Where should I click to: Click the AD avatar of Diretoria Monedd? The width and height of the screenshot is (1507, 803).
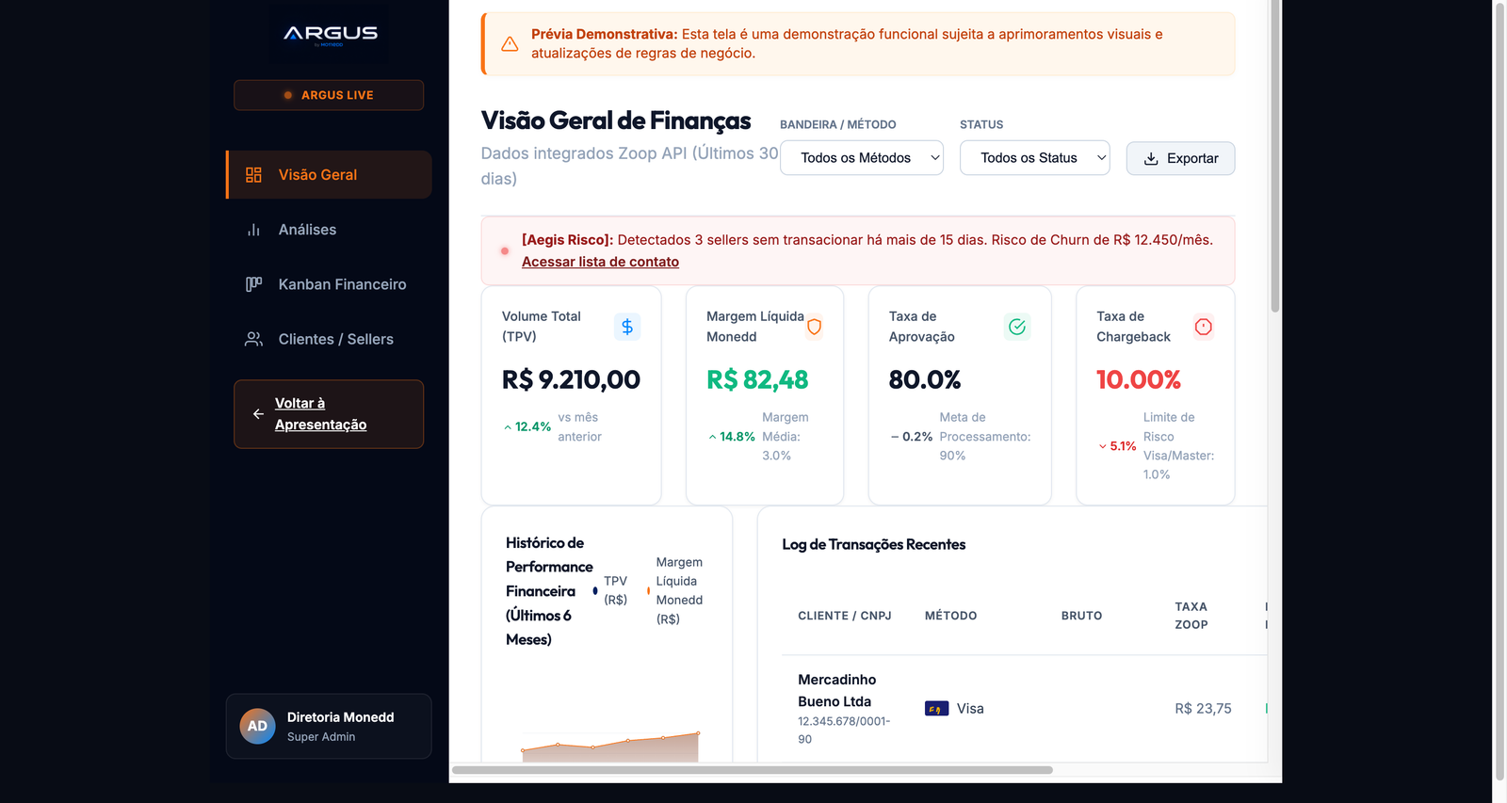click(x=257, y=726)
